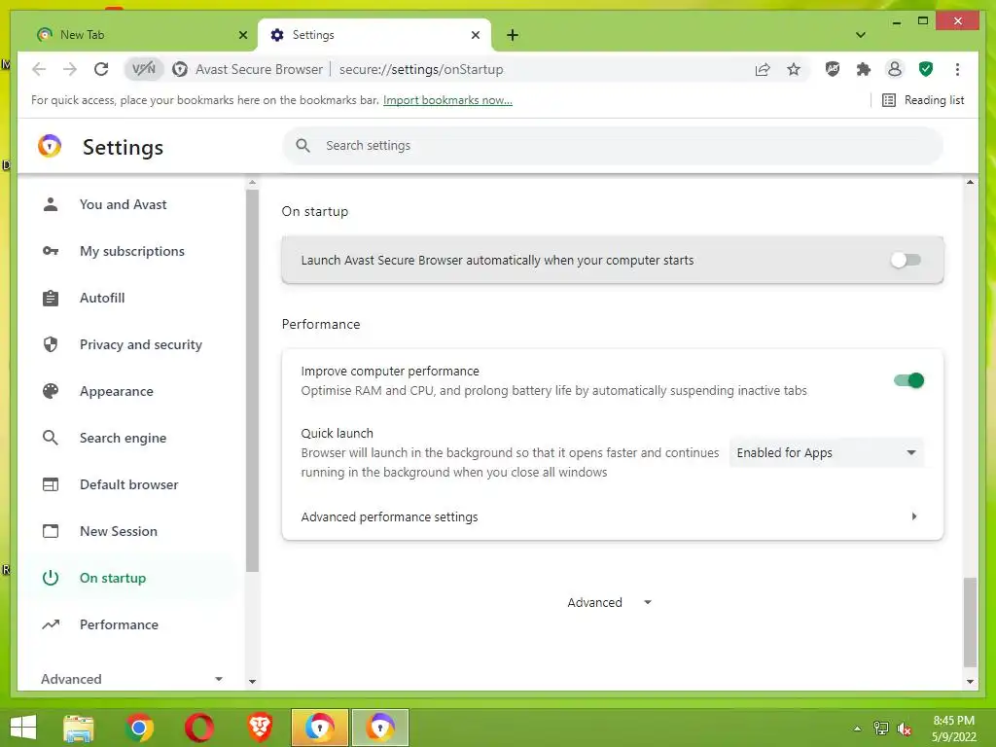The width and height of the screenshot is (996, 747).
Task: Open the browser three-dot menu
Action: tap(957, 69)
